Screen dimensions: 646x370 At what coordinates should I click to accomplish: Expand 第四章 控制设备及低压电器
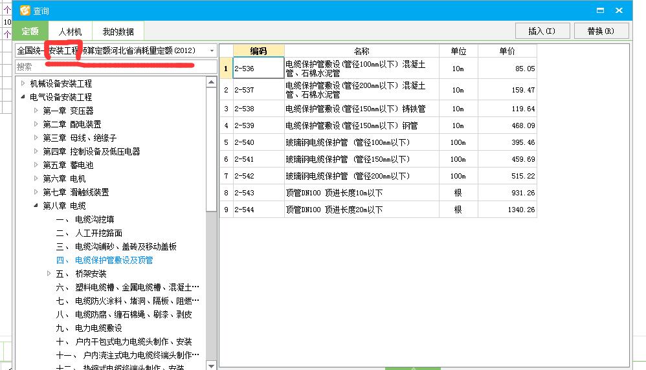tap(36, 151)
